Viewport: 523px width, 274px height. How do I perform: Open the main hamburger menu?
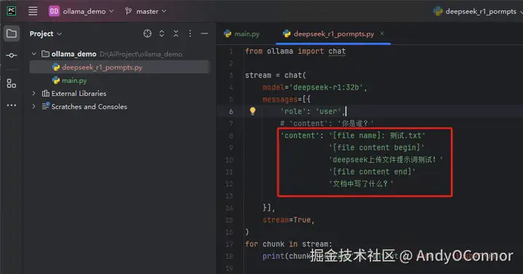tap(33, 11)
